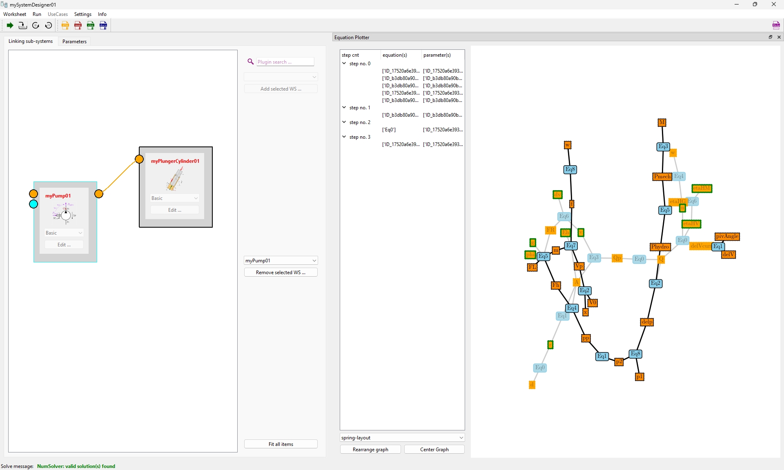784x470 pixels.
Task: Open the Settings menu
Action: pyautogui.click(x=82, y=14)
